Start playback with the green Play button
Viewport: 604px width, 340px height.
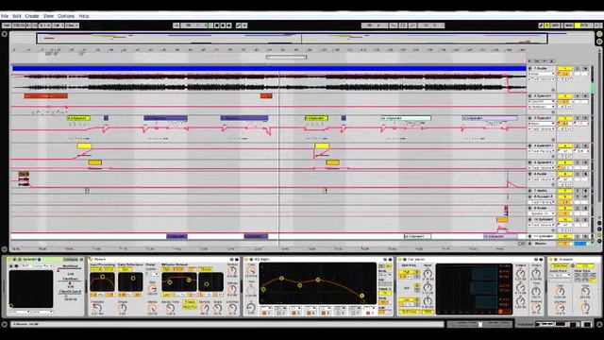pos(210,25)
